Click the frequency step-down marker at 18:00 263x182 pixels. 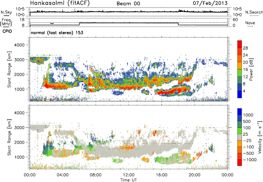178,24
